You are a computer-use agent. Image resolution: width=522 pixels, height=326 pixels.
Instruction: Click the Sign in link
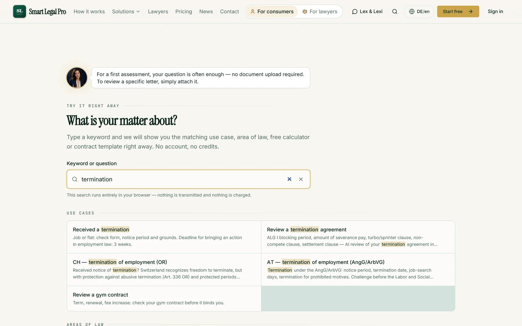click(495, 11)
